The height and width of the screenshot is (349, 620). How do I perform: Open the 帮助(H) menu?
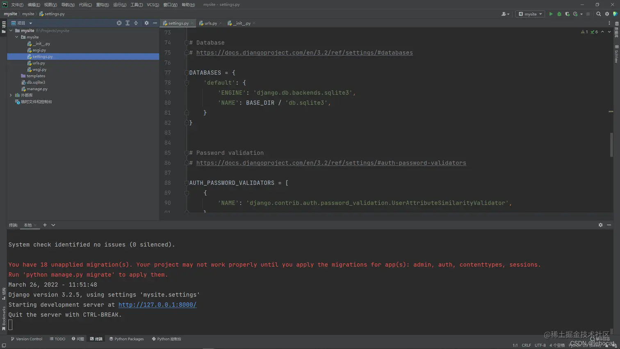pos(188,5)
